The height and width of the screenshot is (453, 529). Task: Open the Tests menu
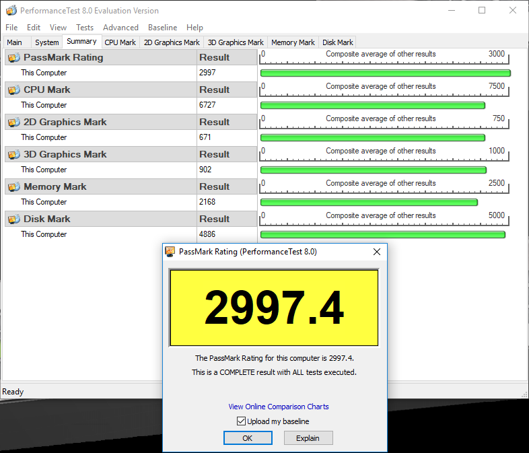(x=85, y=28)
